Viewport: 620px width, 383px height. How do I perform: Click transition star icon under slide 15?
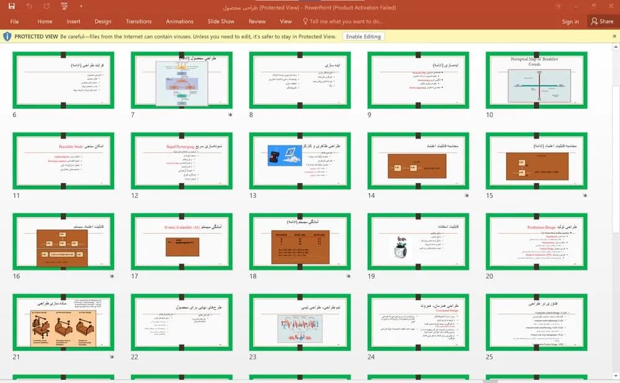585,196
